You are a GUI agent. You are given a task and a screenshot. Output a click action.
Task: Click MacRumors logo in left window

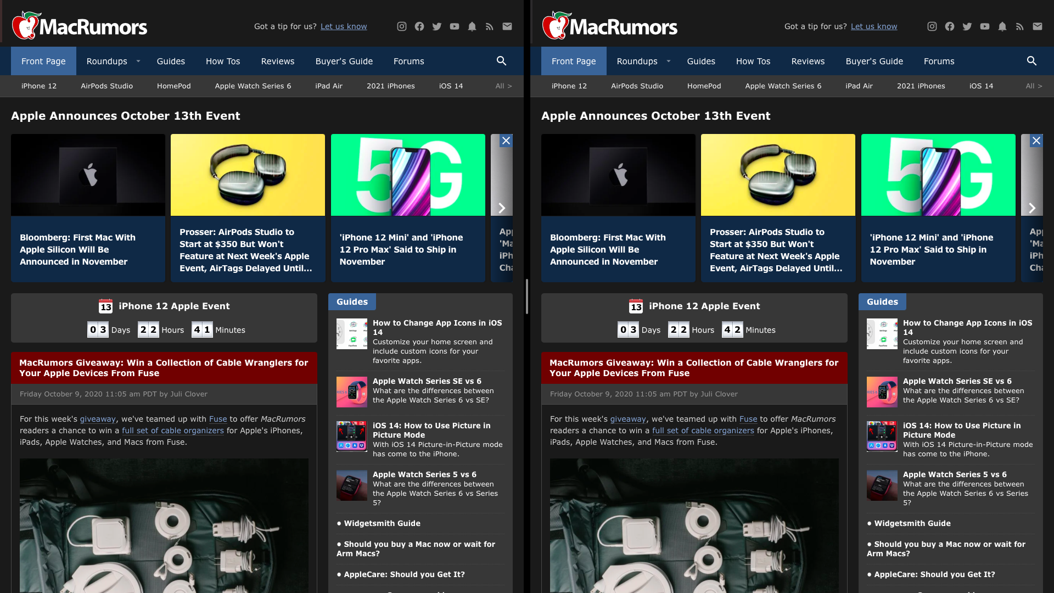pyautogui.click(x=80, y=25)
